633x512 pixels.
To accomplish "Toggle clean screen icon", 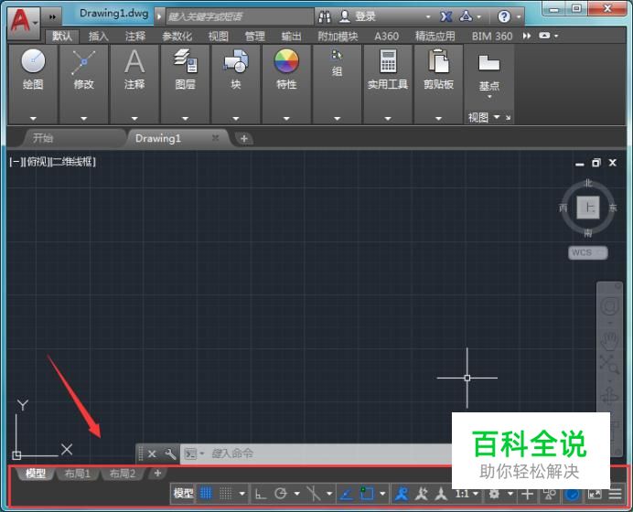I will [595, 494].
